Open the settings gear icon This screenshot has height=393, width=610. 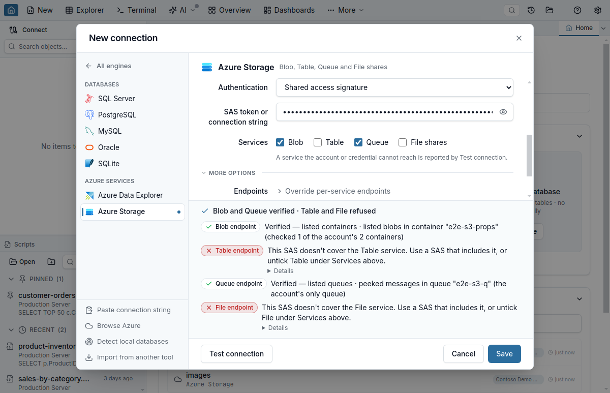598,10
